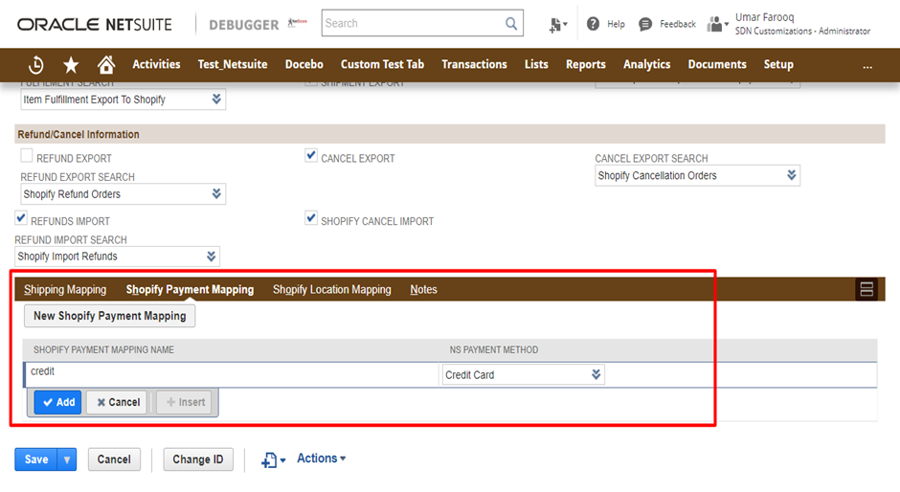Click the blue Save button
This screenshot has width=900, height=492.
coord(36,459)
